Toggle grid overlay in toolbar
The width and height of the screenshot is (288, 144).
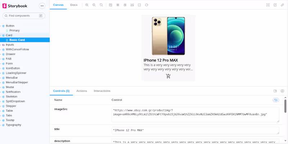pos(118,5)
